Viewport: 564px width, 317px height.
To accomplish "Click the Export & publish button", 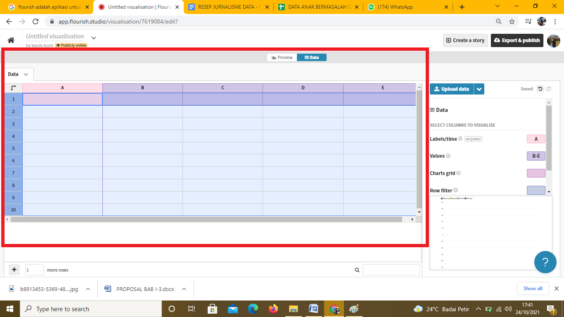I will click(517, 40).
